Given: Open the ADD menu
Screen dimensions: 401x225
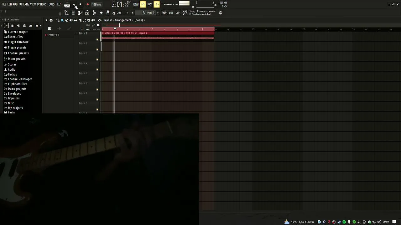Looking at the screenshot, I should tap(15, 4).
